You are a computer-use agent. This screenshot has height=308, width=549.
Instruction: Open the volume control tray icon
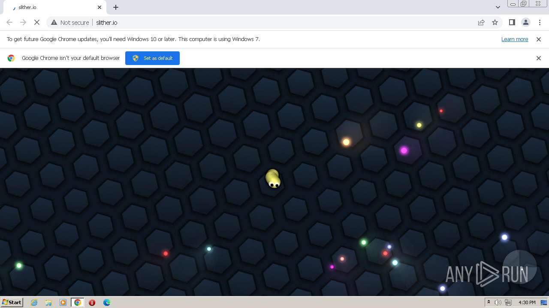498,302
